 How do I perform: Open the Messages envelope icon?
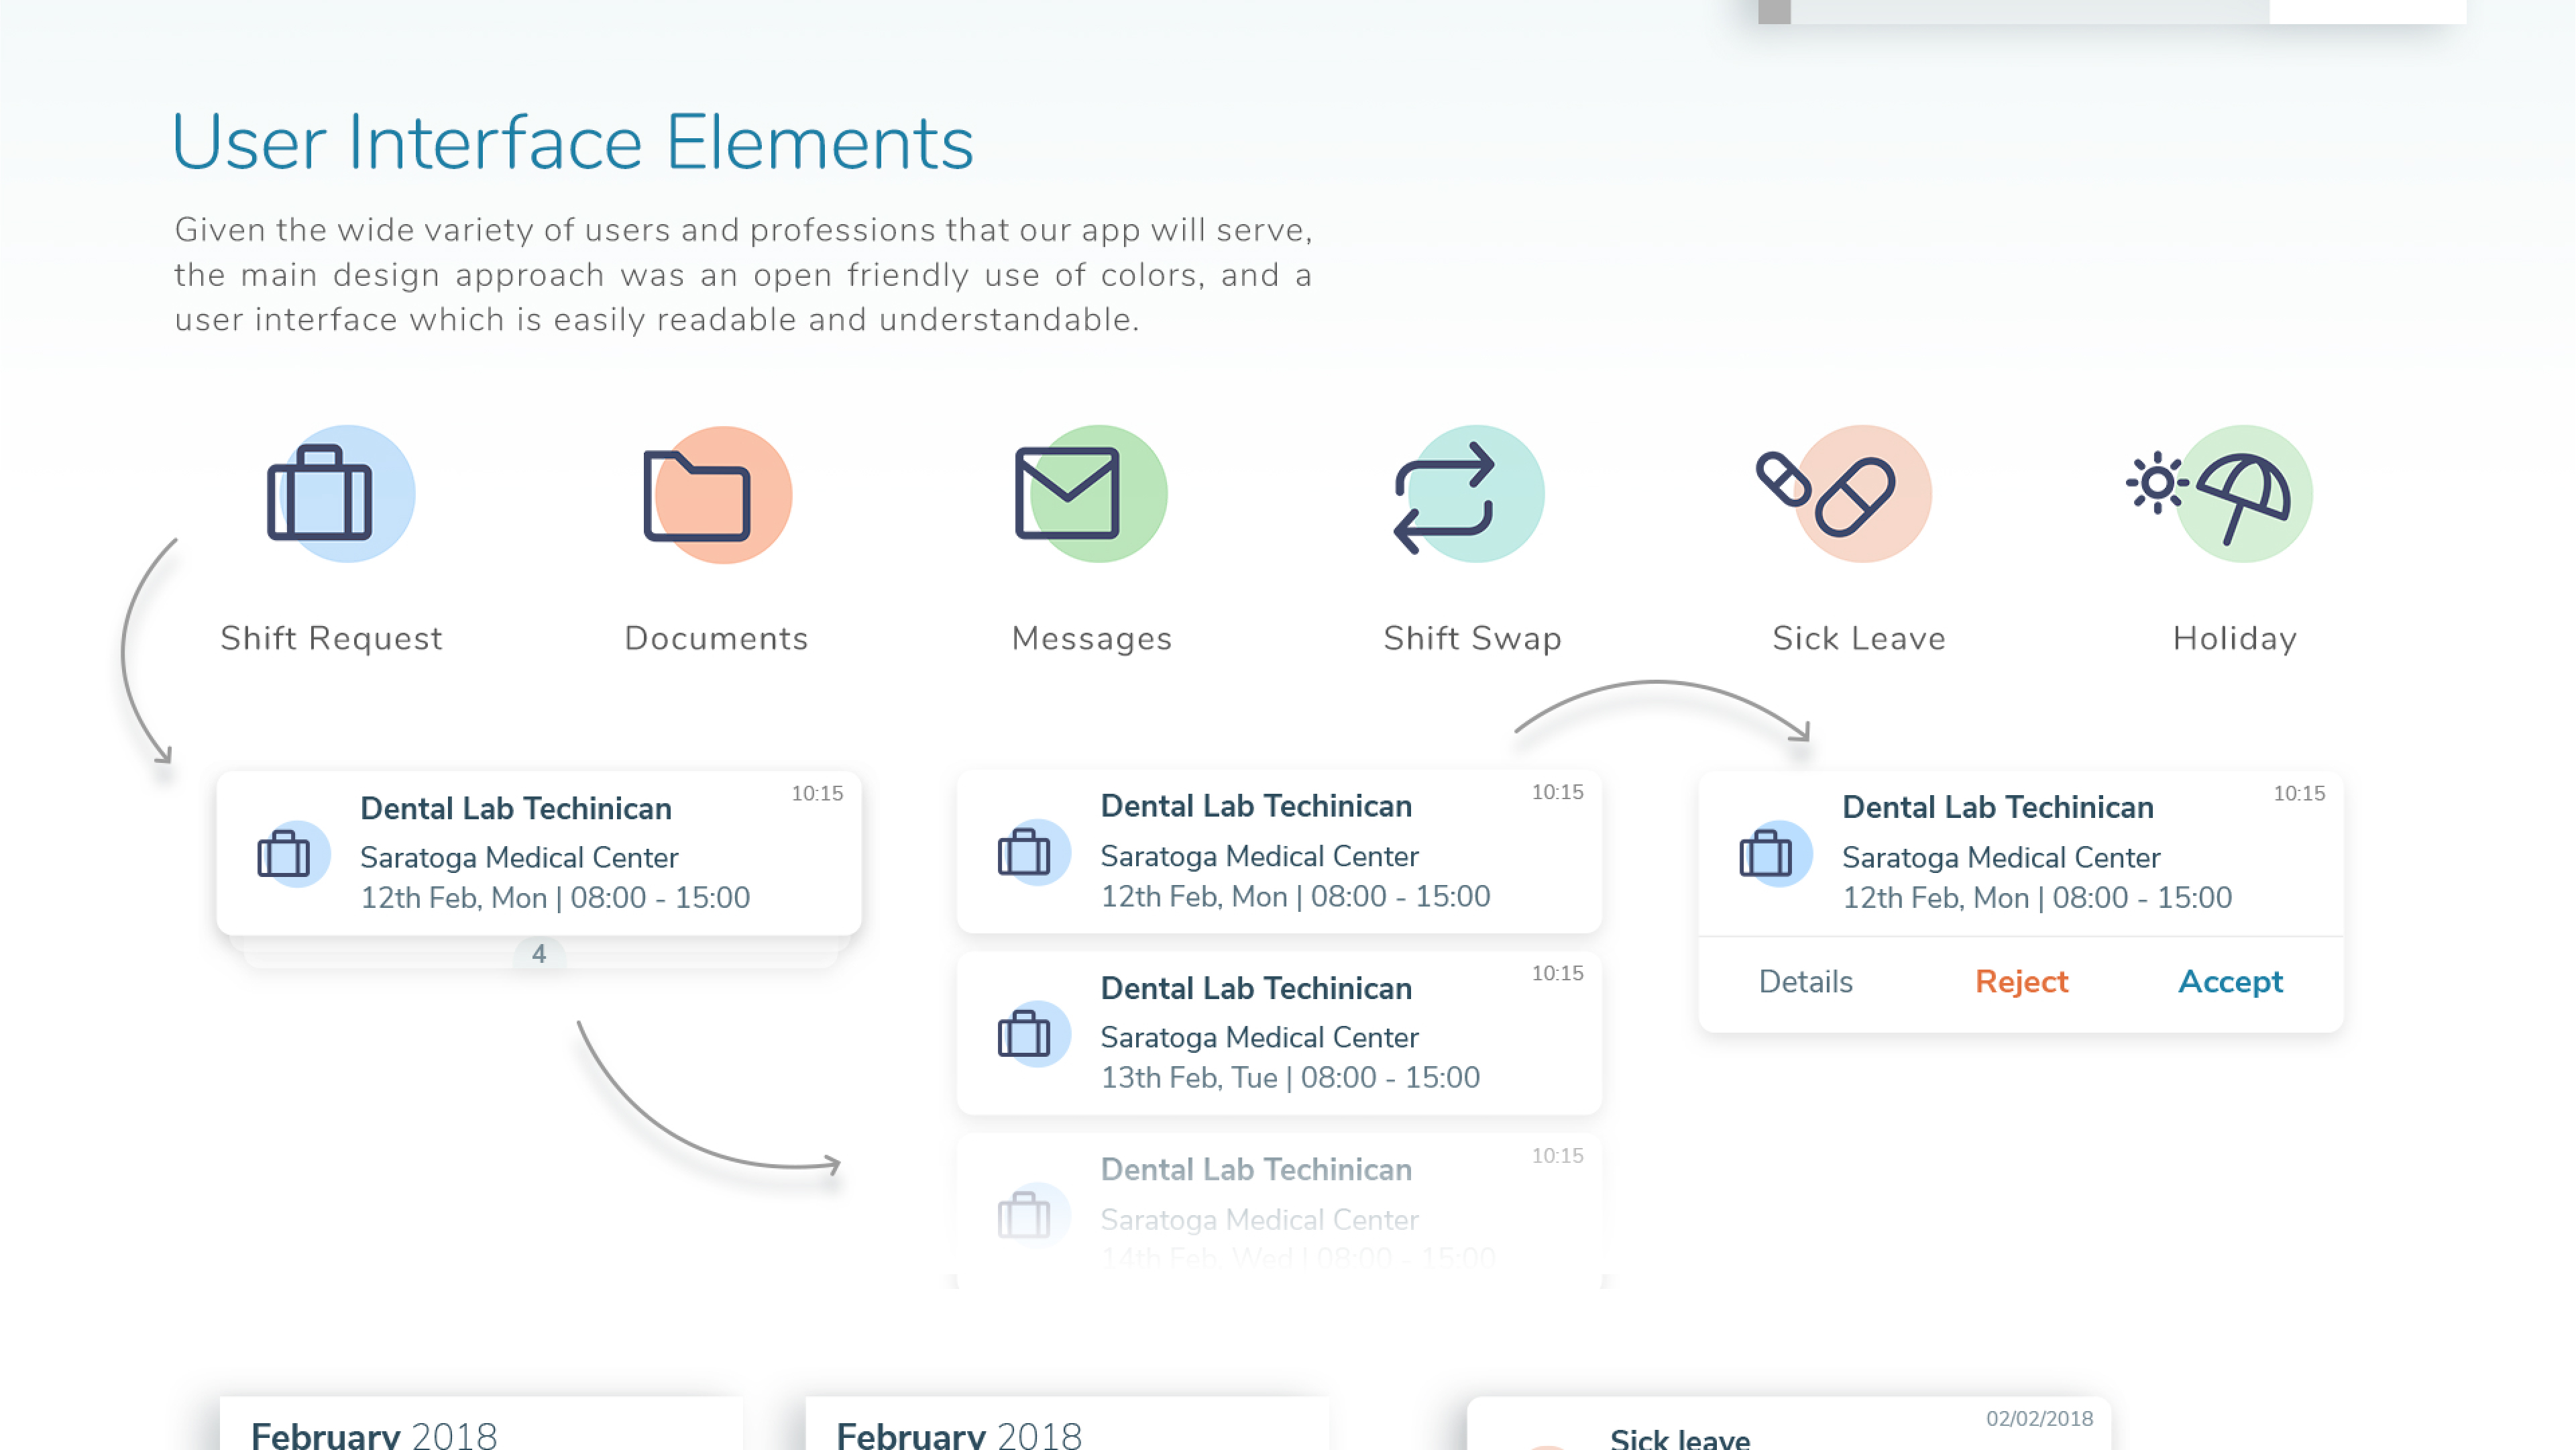pyautogui.click(x=1091, y=493)
